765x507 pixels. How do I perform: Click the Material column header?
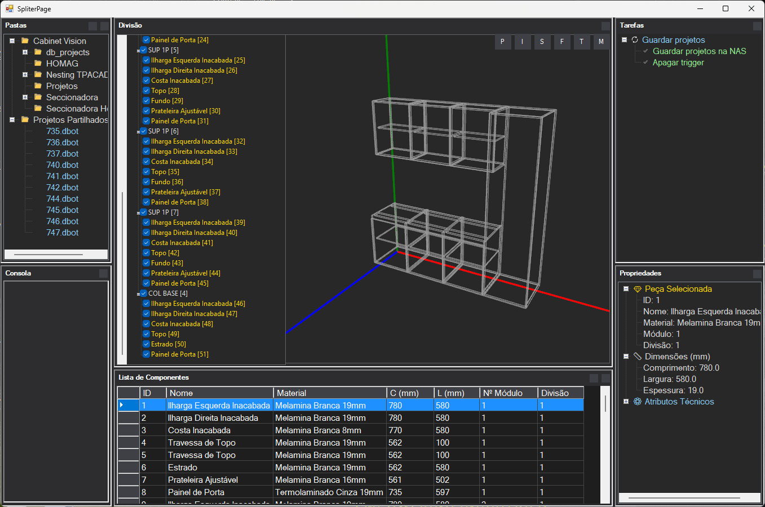point(329,393)
